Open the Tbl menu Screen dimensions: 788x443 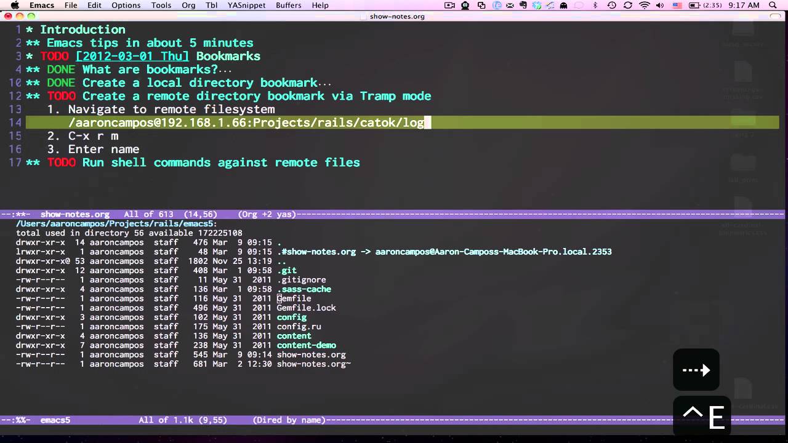211,5
